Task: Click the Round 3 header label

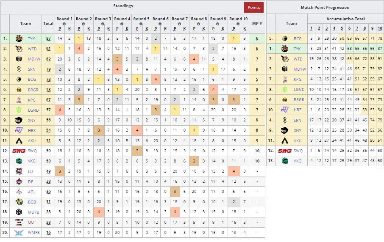Action: (x=103, y=19)
